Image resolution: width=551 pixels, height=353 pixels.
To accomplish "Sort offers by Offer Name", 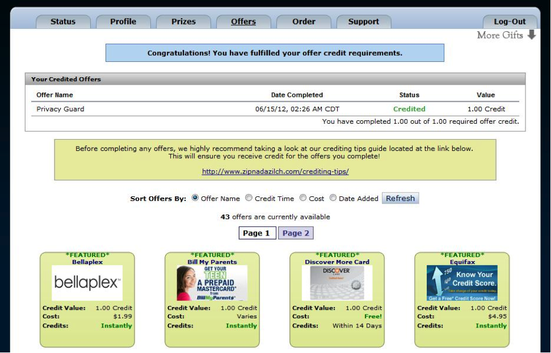I will click(195, 198).
